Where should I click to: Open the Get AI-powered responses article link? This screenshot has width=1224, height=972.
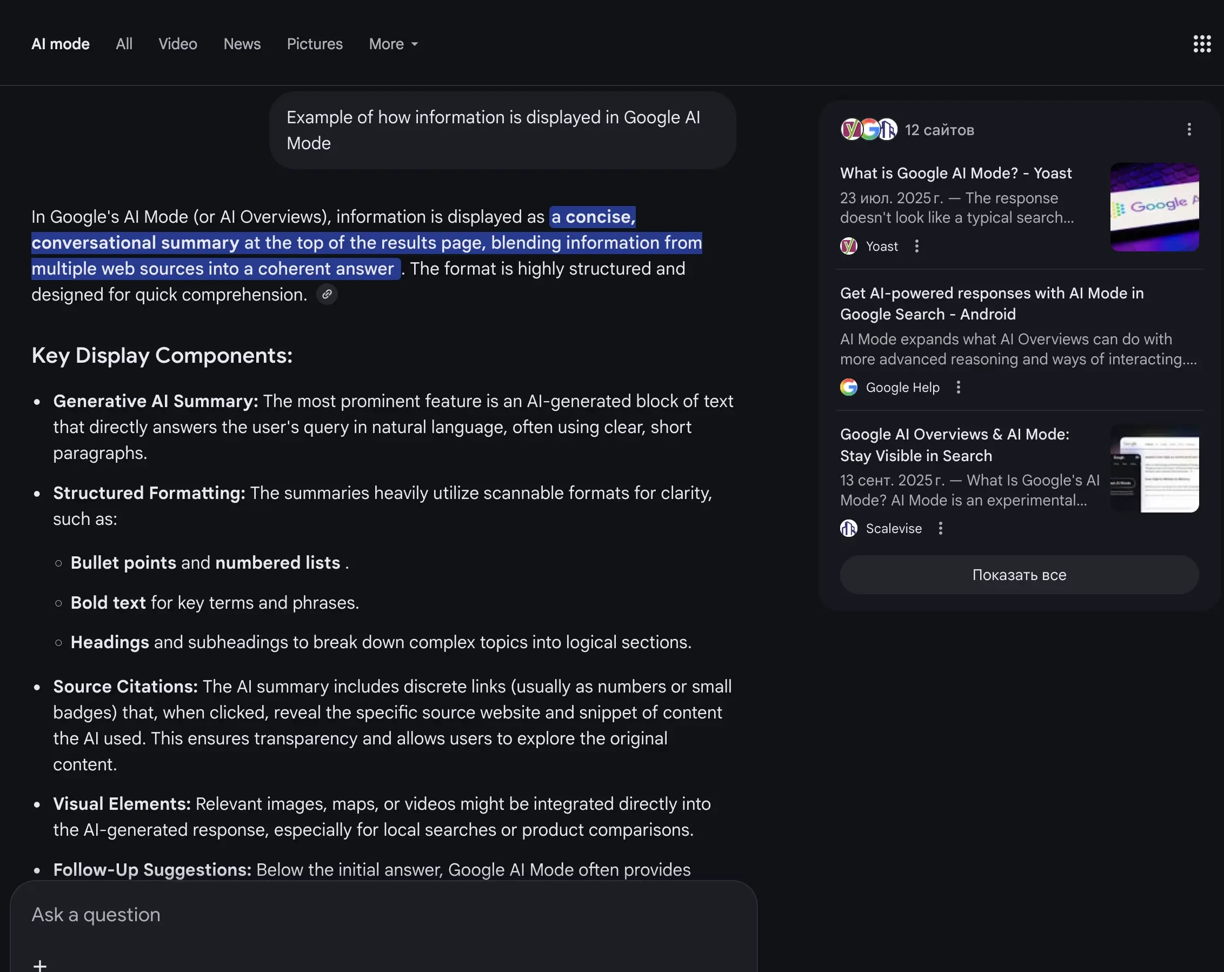click(x=992, y=304)
